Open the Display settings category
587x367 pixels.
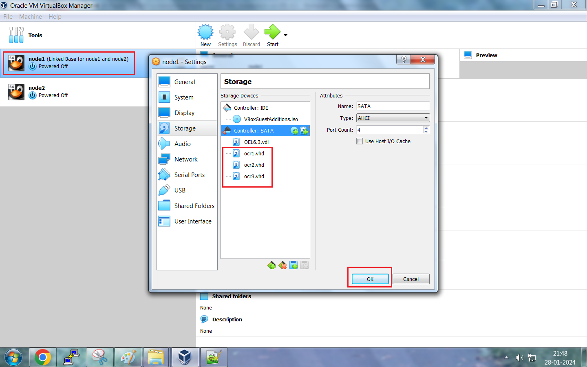[x=187, y=113]
